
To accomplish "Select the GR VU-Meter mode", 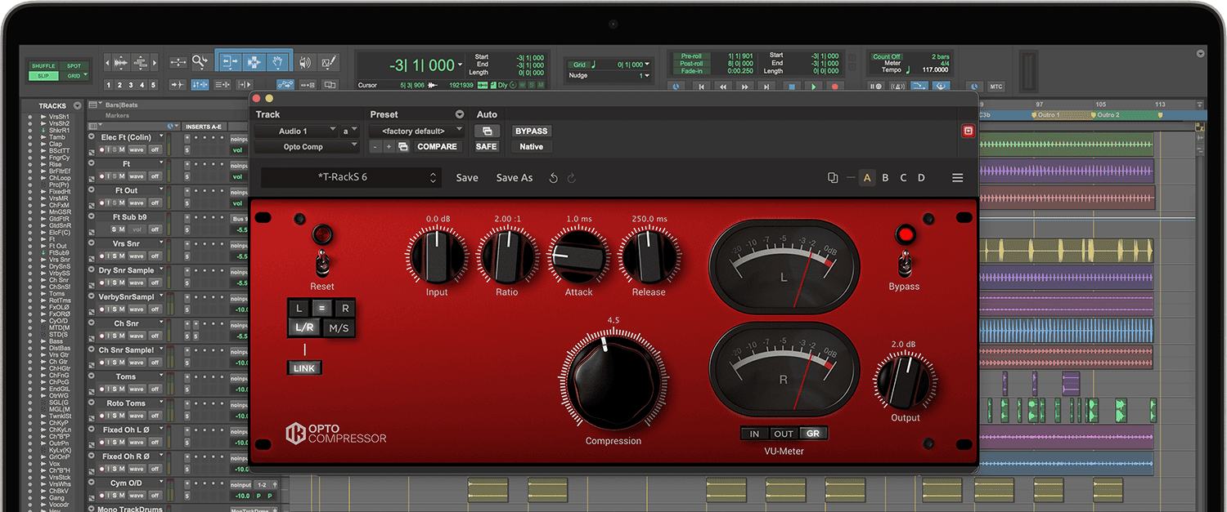I will click(812, 433).
